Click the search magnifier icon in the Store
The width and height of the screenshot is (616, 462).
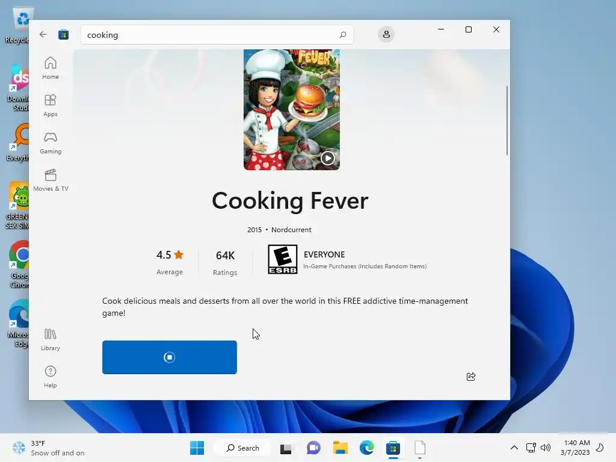(x=342, y=34)
